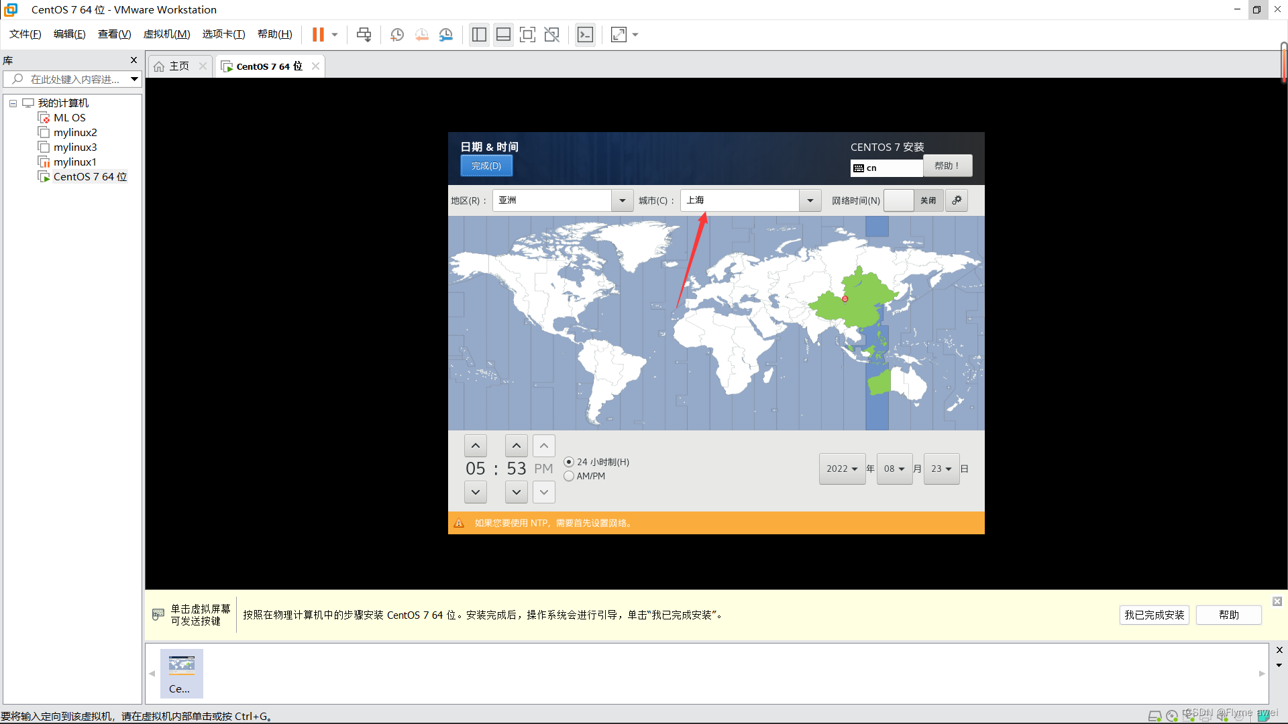
Task: Select mylinux3 in the library
Action: (x=75, y=147)
